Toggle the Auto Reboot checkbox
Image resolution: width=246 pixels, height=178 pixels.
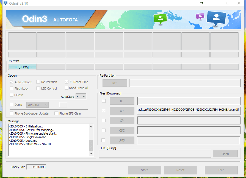click(x=11, y=82)
